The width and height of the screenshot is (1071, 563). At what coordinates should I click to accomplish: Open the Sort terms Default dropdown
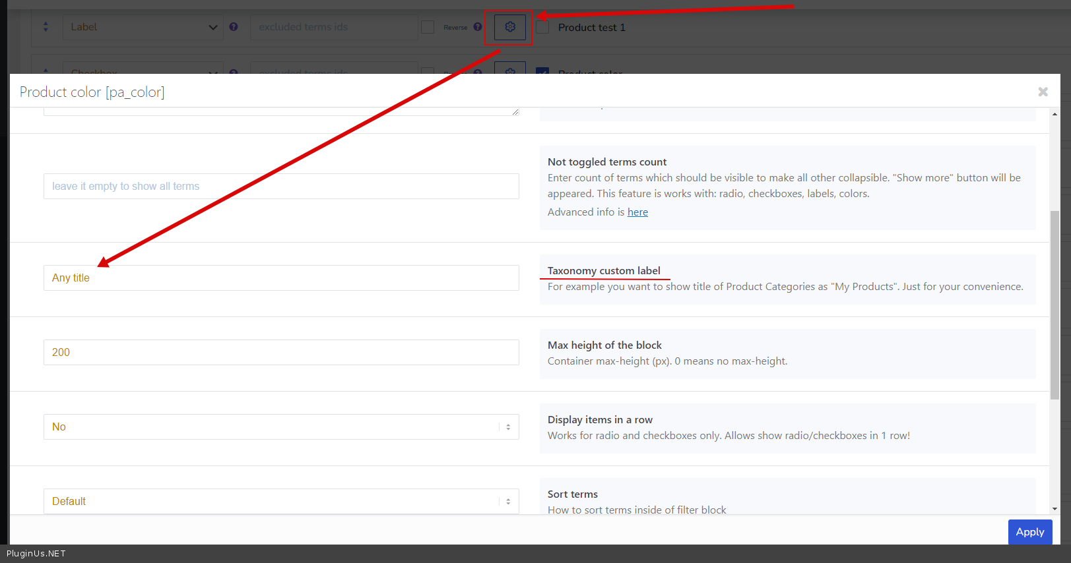[281, 501]
